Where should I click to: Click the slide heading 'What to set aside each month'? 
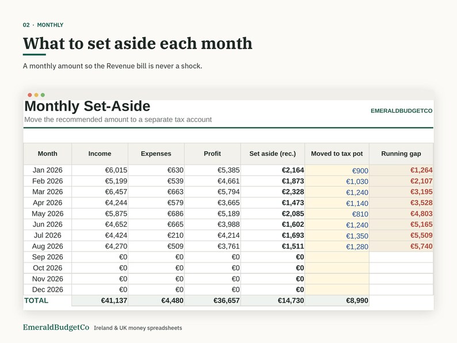[x=138, y=43]
